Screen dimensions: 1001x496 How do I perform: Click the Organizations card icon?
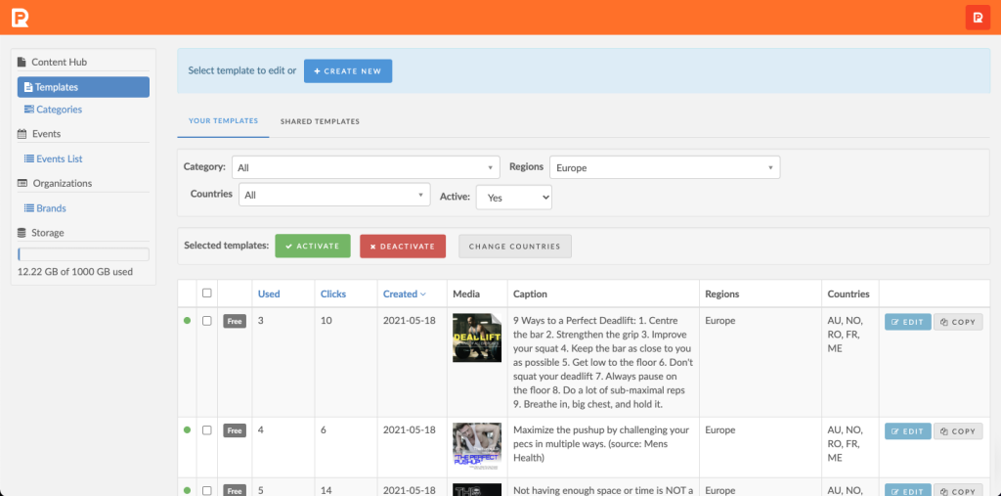click(x=22, y=184)
